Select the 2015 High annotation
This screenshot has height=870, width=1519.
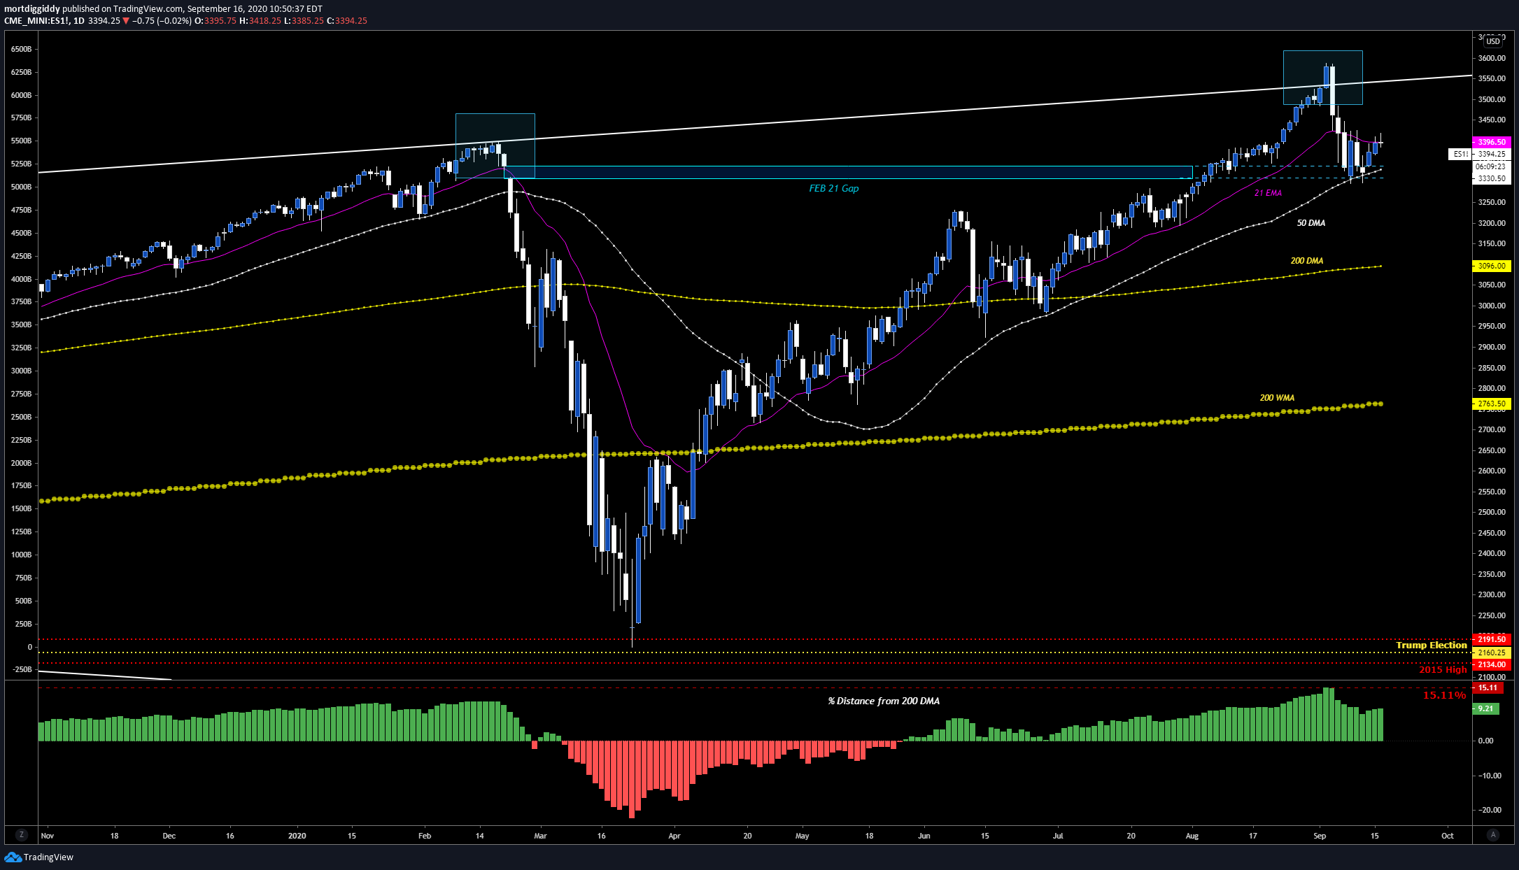point(1443,670)
